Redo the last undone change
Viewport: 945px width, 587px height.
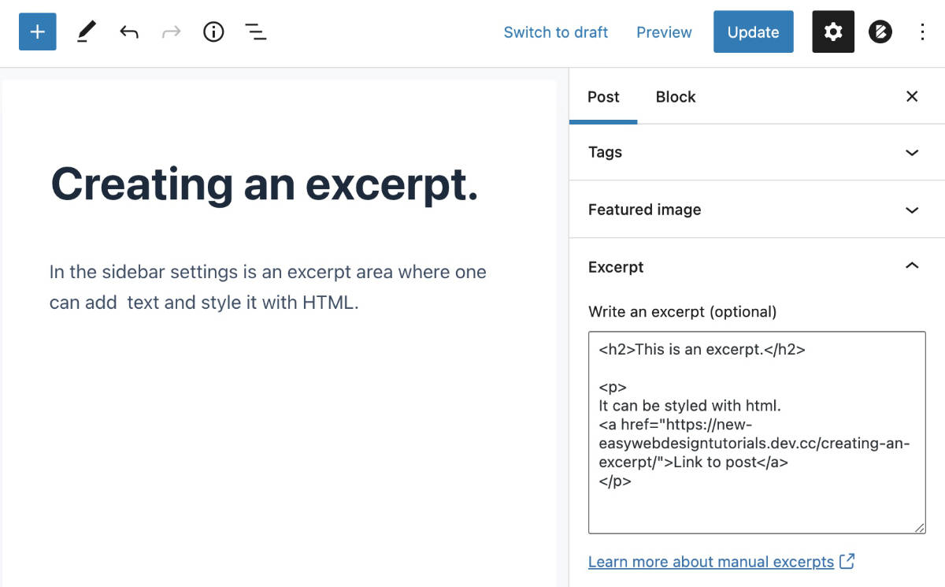click(171, 32)
